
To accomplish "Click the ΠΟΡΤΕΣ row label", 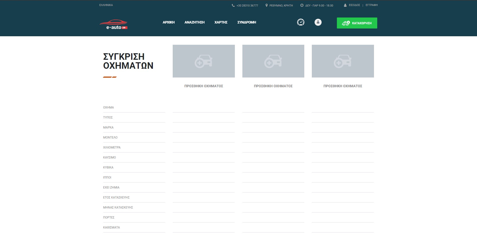I will (x=109, y=217).
